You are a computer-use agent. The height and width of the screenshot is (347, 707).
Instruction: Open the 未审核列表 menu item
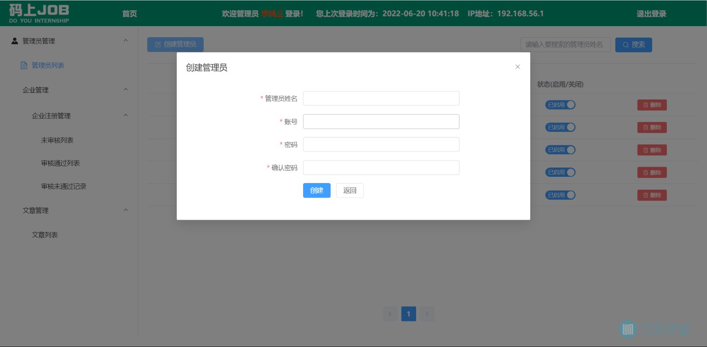(57, 140)
